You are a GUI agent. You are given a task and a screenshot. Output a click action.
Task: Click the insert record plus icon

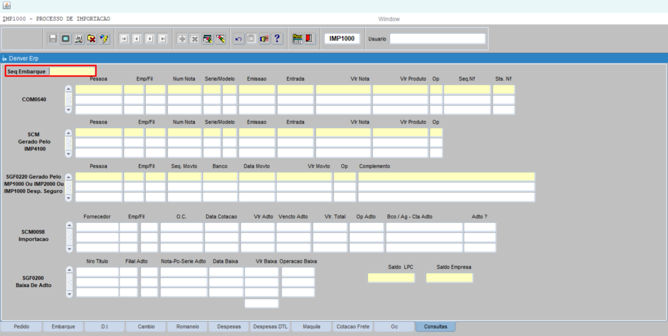[182, 39]
